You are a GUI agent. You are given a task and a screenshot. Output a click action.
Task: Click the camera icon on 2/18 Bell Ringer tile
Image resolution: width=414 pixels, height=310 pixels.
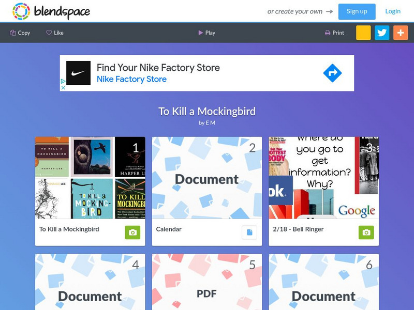366,233
